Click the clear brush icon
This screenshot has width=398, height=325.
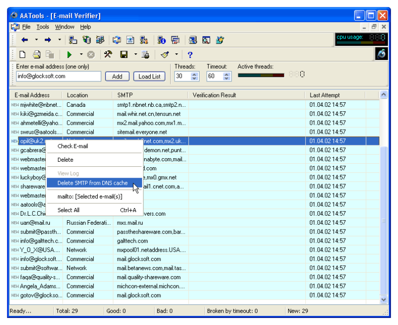pos(165,54)
